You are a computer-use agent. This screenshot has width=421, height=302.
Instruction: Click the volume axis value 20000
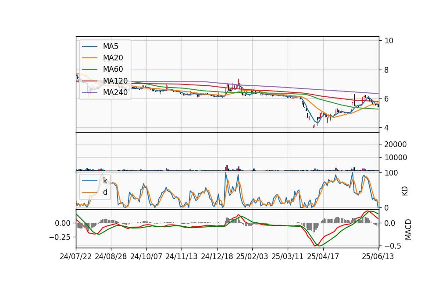pyautogui.click(x=396, y=144)
